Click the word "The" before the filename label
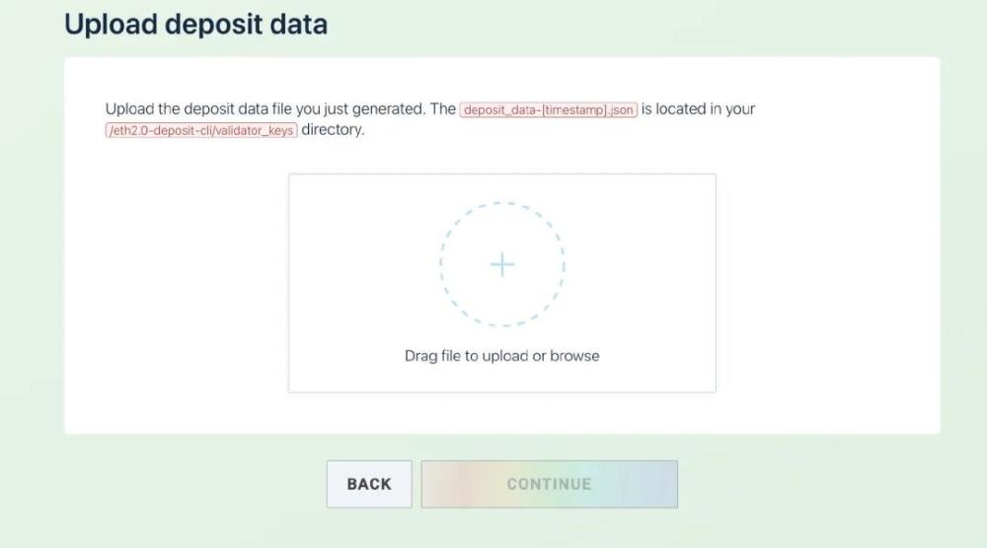Viewport: 987px width, 548px height. click(x=443, y=109)
